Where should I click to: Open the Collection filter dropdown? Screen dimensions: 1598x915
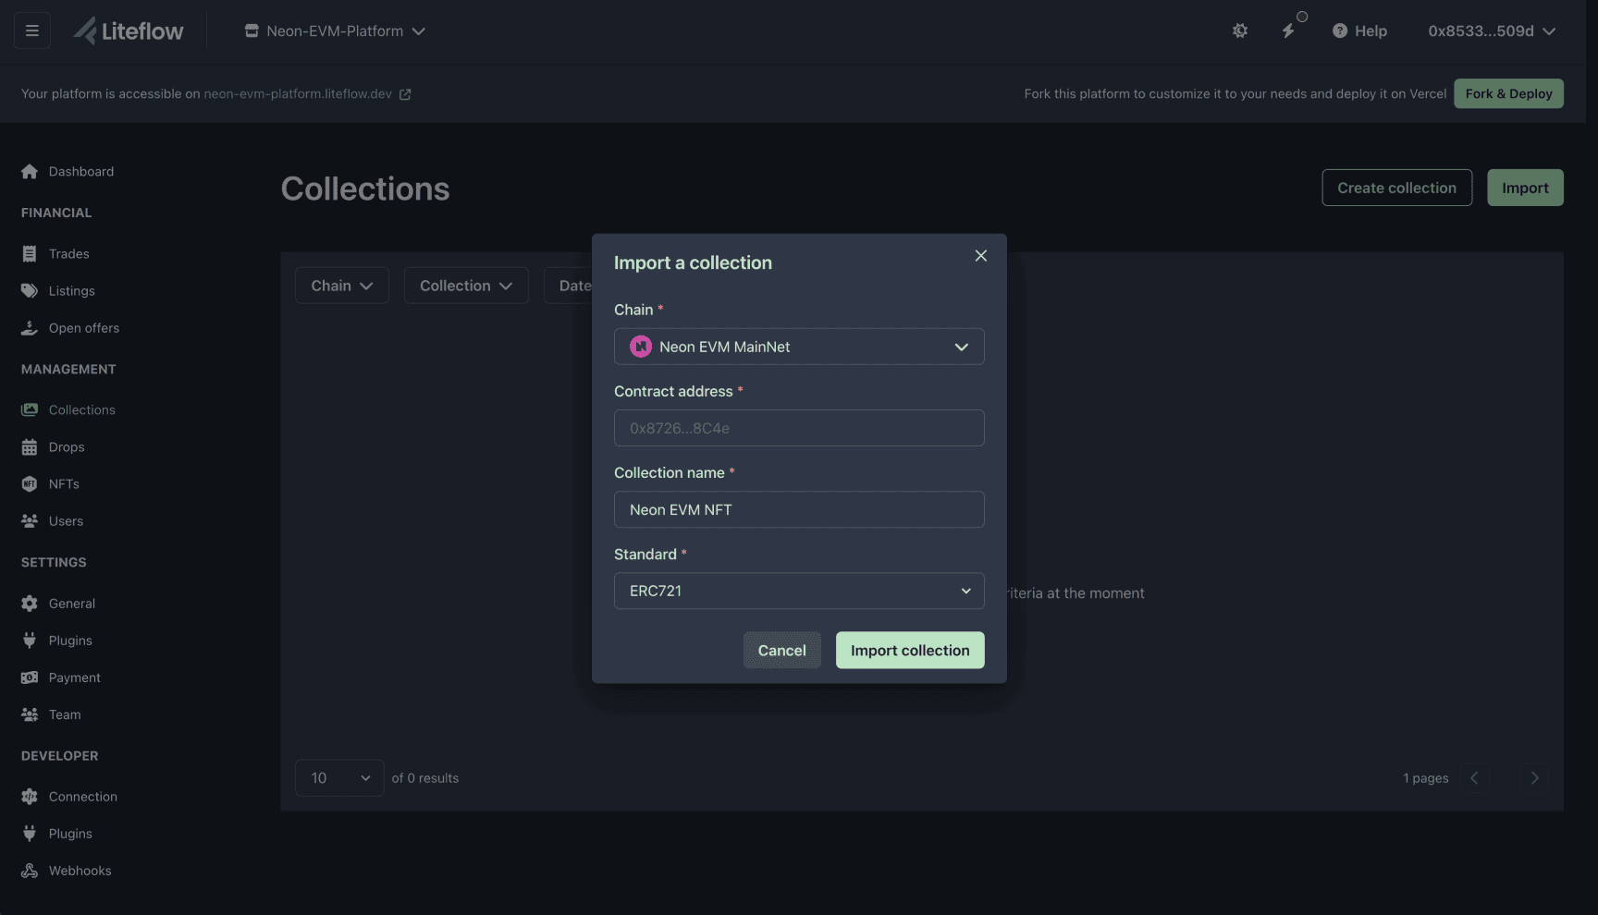click(466, 286)
